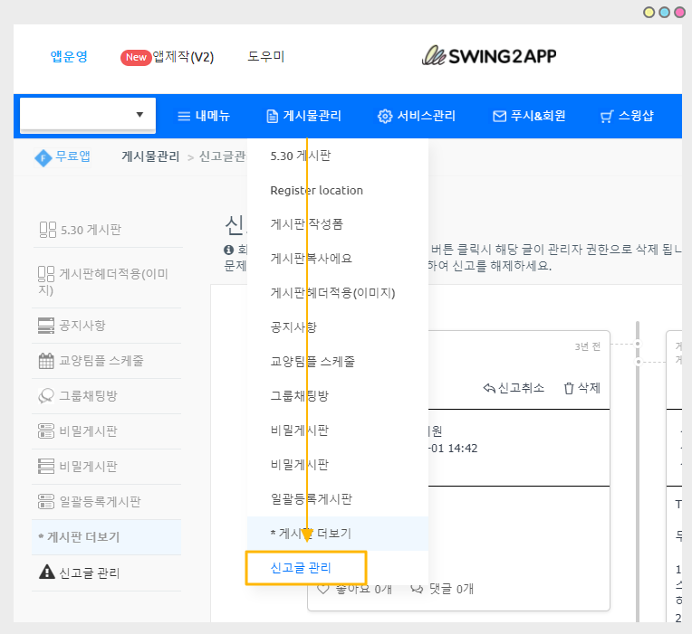Click the 좋아요 heart icon
692x634 pixels.
click(x=323, y=589)
